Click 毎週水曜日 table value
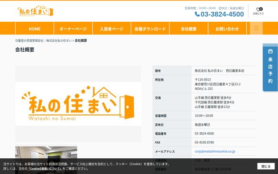This screenshot has height=174, width=278. (x=202, y=125)
